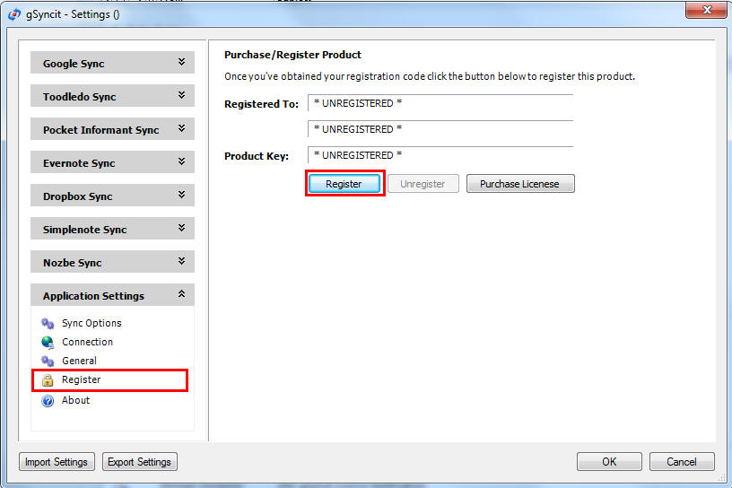Expand the Nozbe Sync chevron
The image size is (732, 488).
coord(181,261)
